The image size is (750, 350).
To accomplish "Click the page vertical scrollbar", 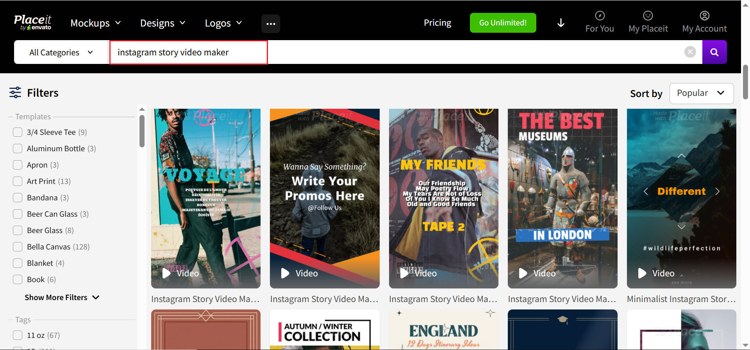I will pyautogui.click(x=745, y=82).
